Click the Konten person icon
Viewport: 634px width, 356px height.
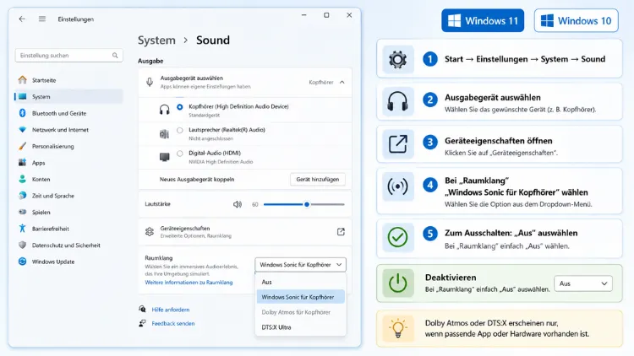click(x=23, y=179)
